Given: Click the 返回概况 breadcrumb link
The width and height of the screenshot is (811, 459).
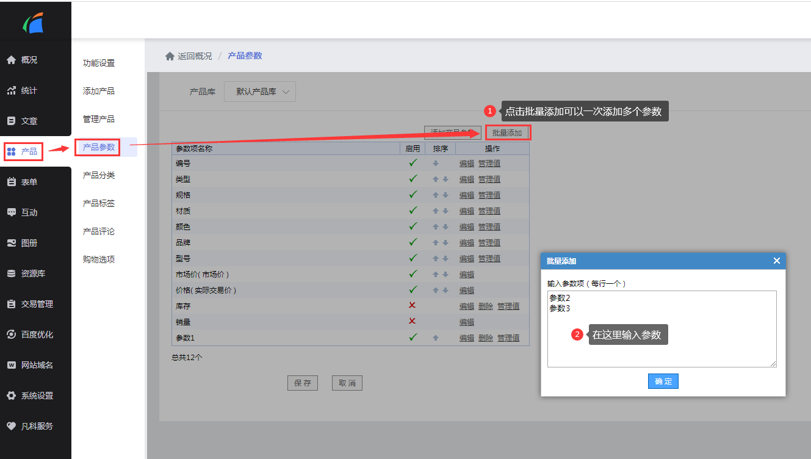Looking at the screenshot, I should (195, 56).
